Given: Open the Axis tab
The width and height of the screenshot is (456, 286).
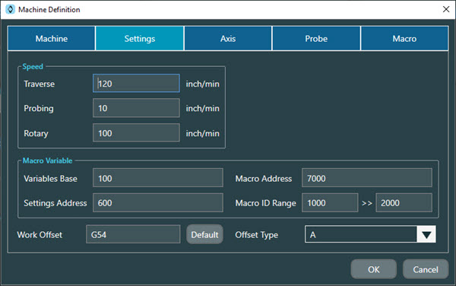Looking at the screenshot, I should pos(228,38).
